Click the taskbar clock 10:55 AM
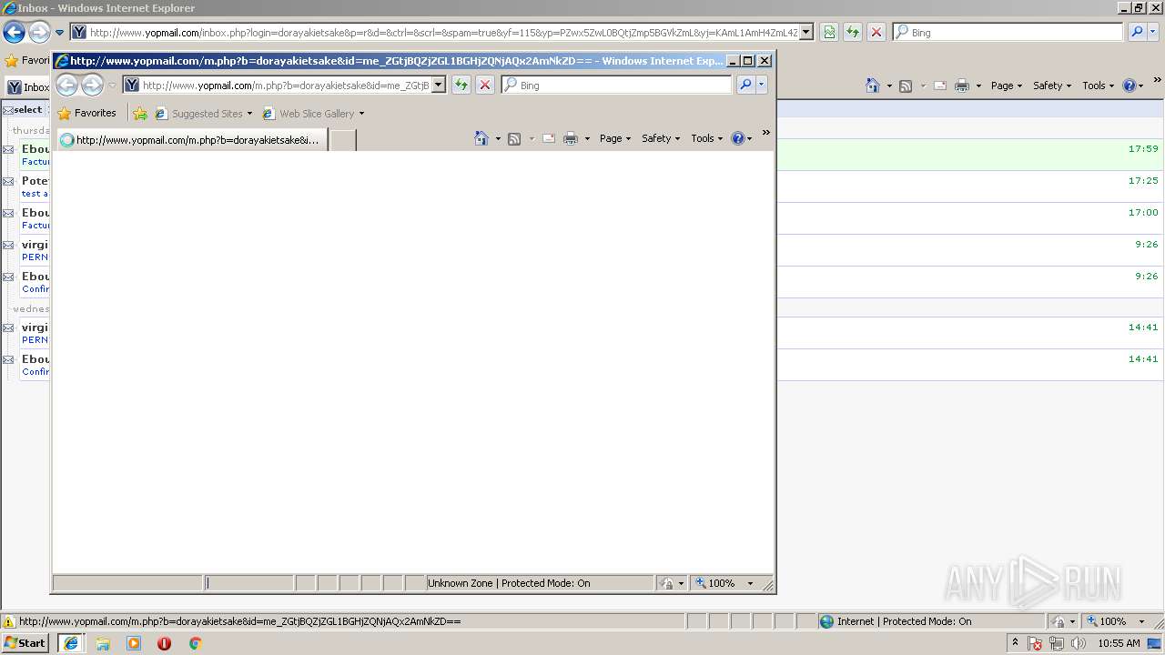This screenshot has height=655, width=1165. pyautogui.click(x=1119, y=643)
